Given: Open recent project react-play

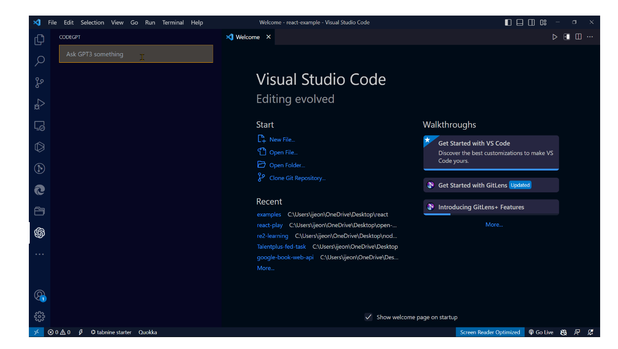Looking at the screenshot, I should coord(270,225).
